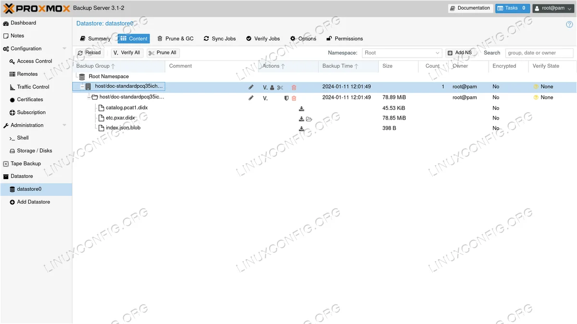This screenshot has width=577, height=324.
Task: Download catalog.pcat1.didx file
Action: (x=301, y=108)
